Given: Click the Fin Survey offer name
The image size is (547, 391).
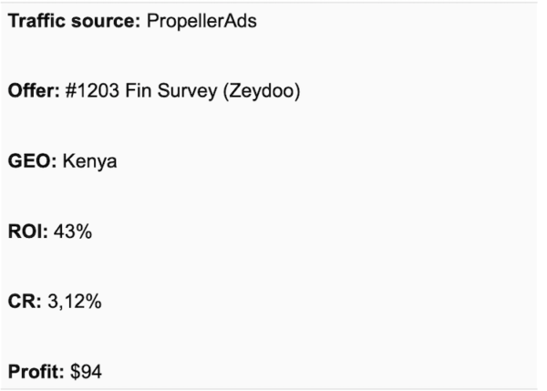Looking at the screenshot, I should click(x=171, y=91).
